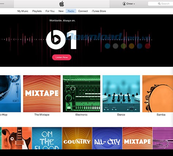Click the Worldwide. Always on. banner text

point(62,21)
